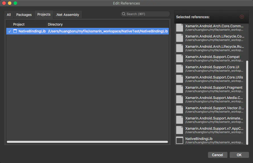Screen dimensions: 253x163
Task: Select Xamarin.Android.Support.Core.Utils reference name
Action: coord(214,77)
